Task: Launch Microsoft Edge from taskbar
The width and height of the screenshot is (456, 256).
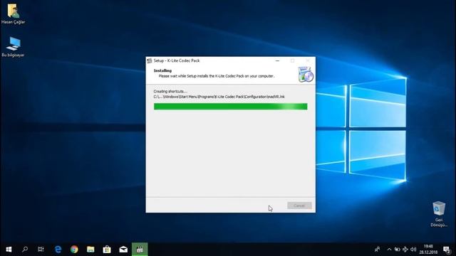Action: point(58,250)
